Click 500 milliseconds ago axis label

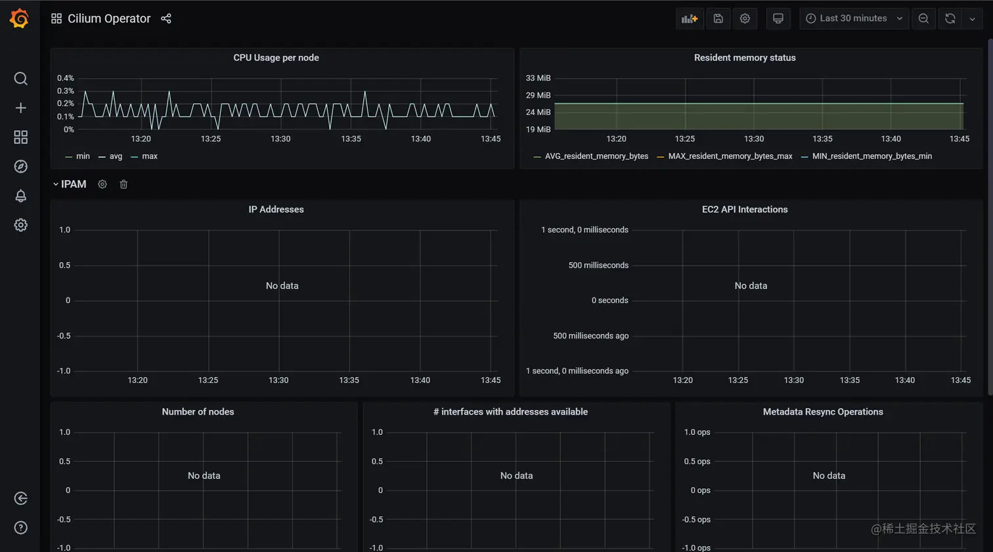coord(590,336)
